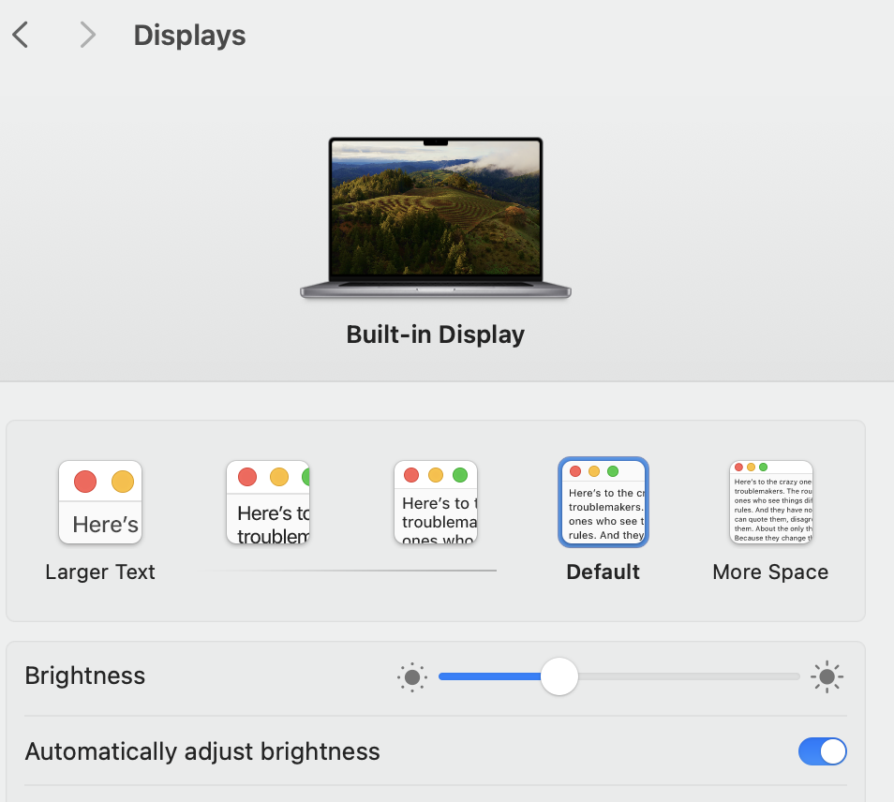Viewport: 894px width, 802px height.
Task: Click the Brightness section label
Action: coord(84,676)
